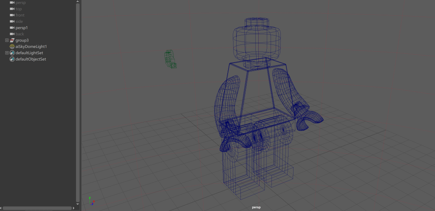Click the group3 transform icon
This screenshot has width=435, height=211.
click(x=12, y=40)
